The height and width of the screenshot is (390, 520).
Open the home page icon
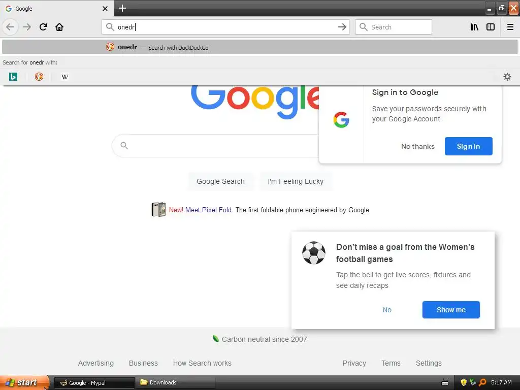point(59,27)
